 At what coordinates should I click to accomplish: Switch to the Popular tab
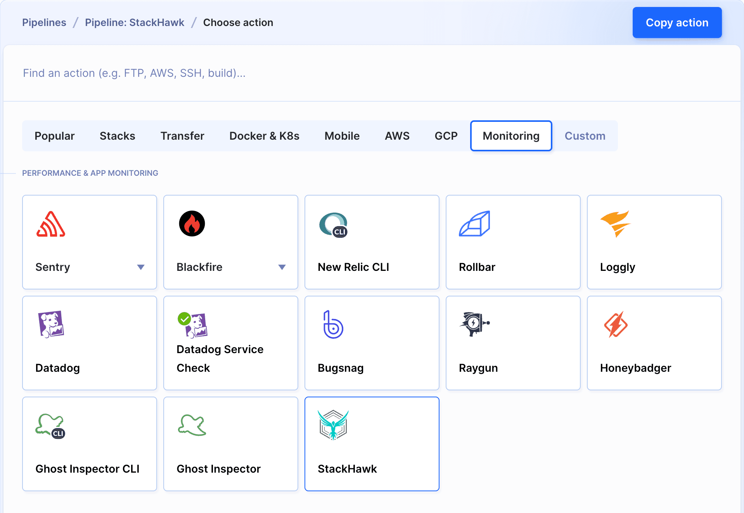coord(55,136)
